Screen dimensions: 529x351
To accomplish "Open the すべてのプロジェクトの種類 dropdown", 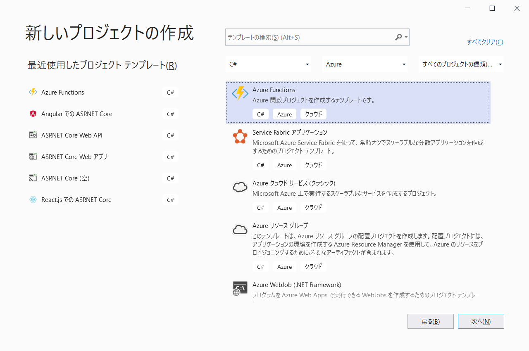I will click(461, 64).
